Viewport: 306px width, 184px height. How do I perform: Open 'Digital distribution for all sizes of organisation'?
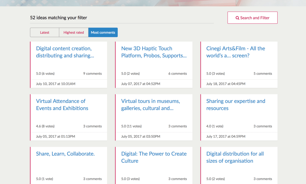point(235,157)
